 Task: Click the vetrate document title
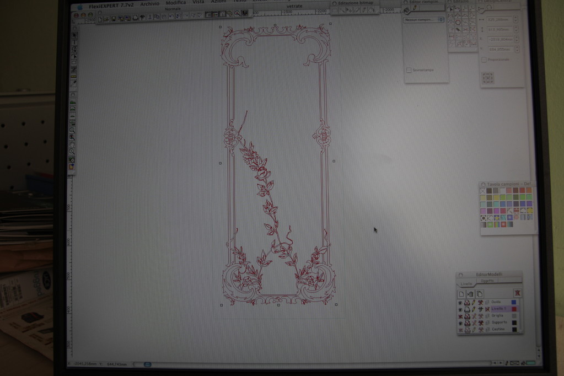[294, 6]
